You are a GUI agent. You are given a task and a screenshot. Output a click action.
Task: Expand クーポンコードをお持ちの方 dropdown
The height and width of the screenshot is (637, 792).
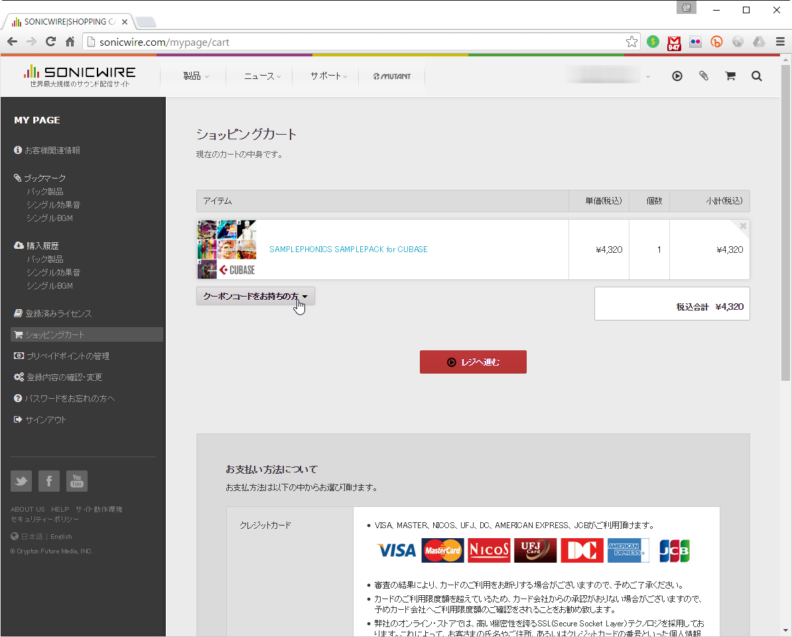[x=255, y=296]
